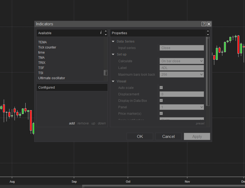Click the add link
Image resolution: width=245 pixels, height=188 pixels.
[x=72, y=123]
